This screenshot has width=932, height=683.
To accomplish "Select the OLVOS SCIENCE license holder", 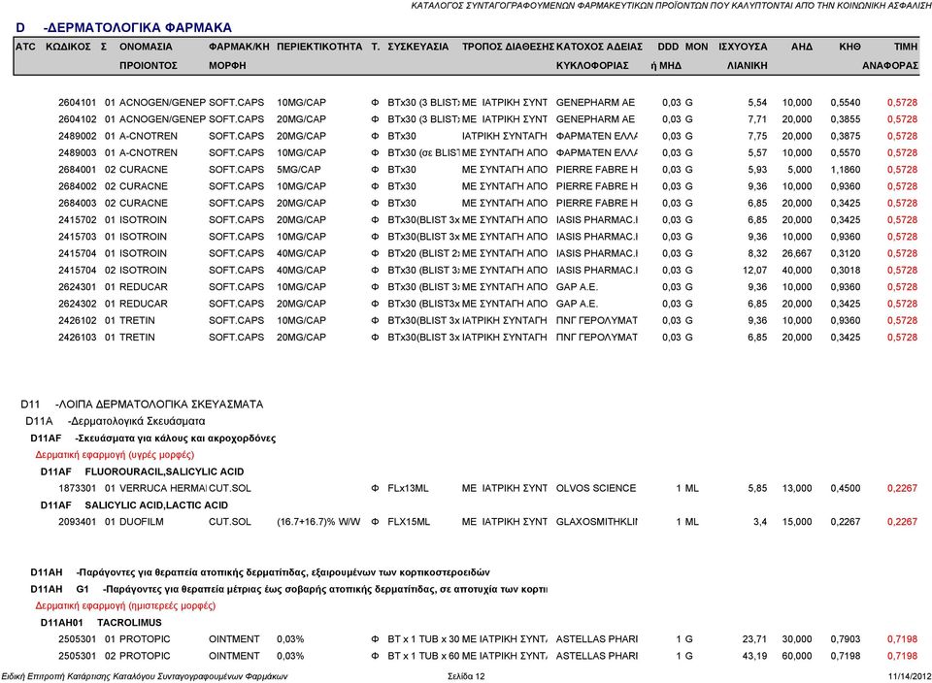I will 595,488.
